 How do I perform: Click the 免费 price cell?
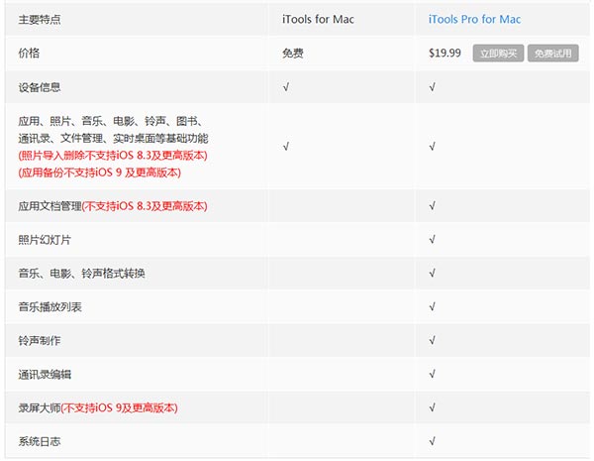[292, 54]
